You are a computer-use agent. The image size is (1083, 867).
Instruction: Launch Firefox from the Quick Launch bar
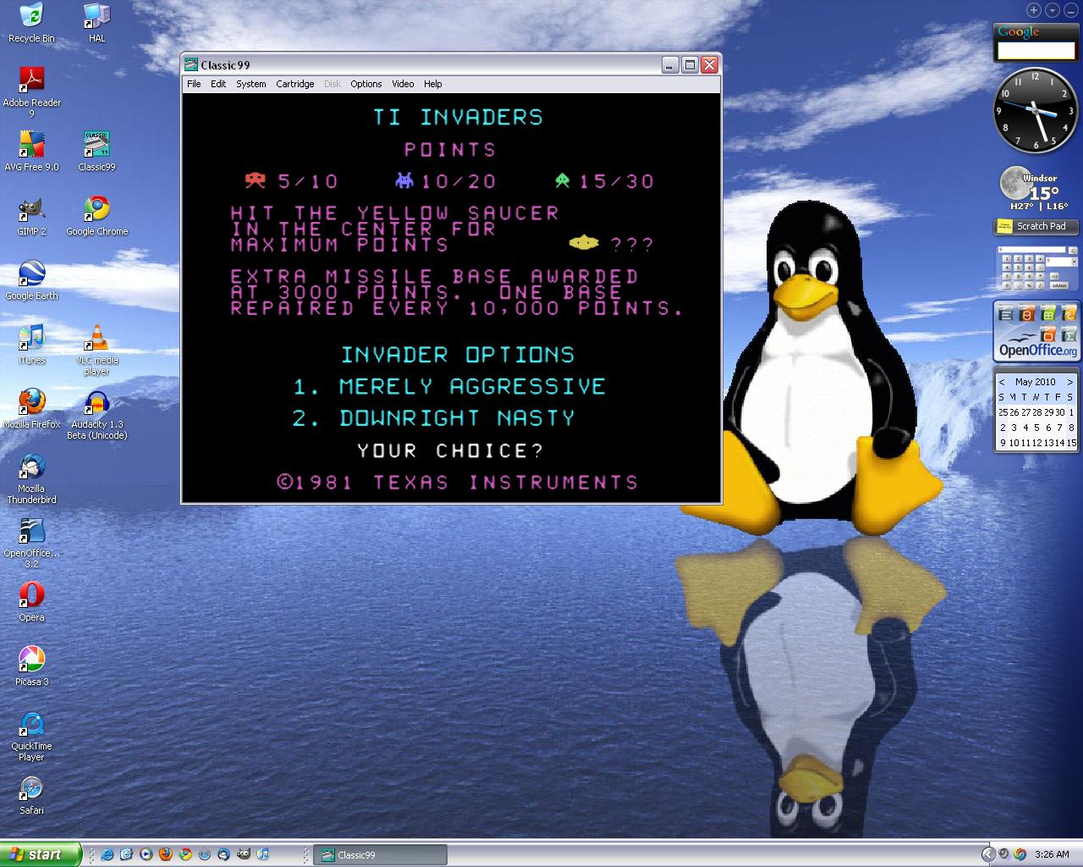(166, 854)
